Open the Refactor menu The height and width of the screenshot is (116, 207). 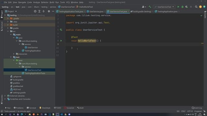[45, 2]
